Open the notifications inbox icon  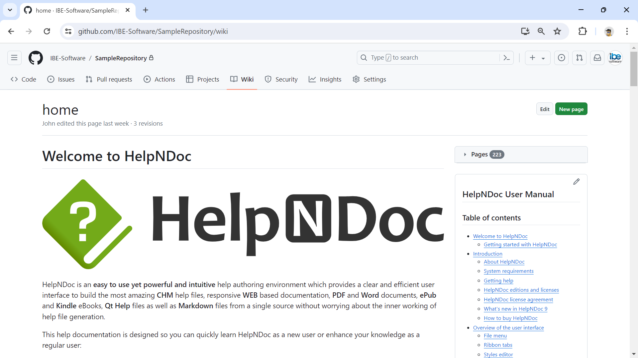tap(597, 58)
